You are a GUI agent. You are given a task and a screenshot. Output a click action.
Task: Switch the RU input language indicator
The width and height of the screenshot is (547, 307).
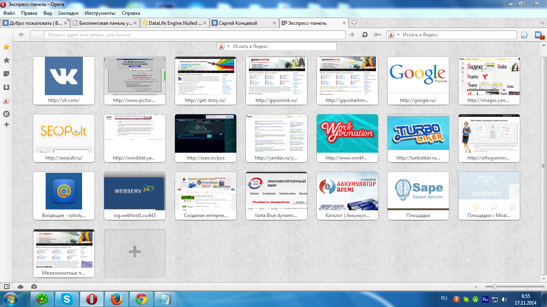444,298
